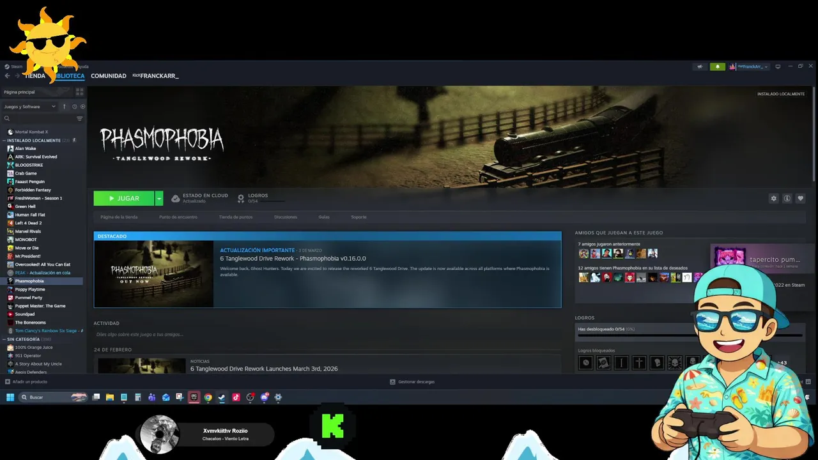This screenshot has width=818, height=460.
Task: Go back with the navigation arrow
Action: (8, 75)
